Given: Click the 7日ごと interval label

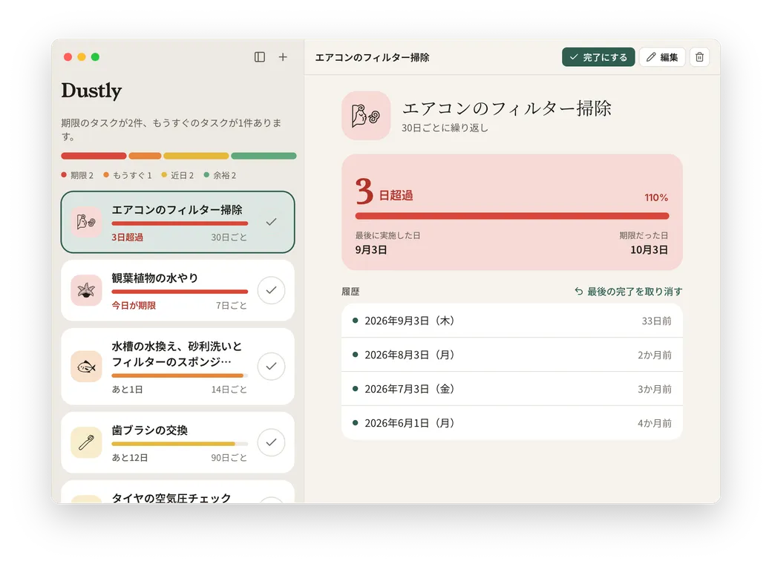Looking at the screenshot, I should coord(232,306).
